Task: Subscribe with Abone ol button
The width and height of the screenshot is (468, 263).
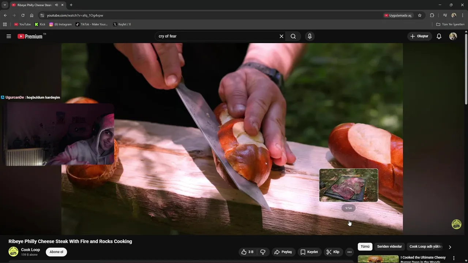Action: tap(56, 252)
